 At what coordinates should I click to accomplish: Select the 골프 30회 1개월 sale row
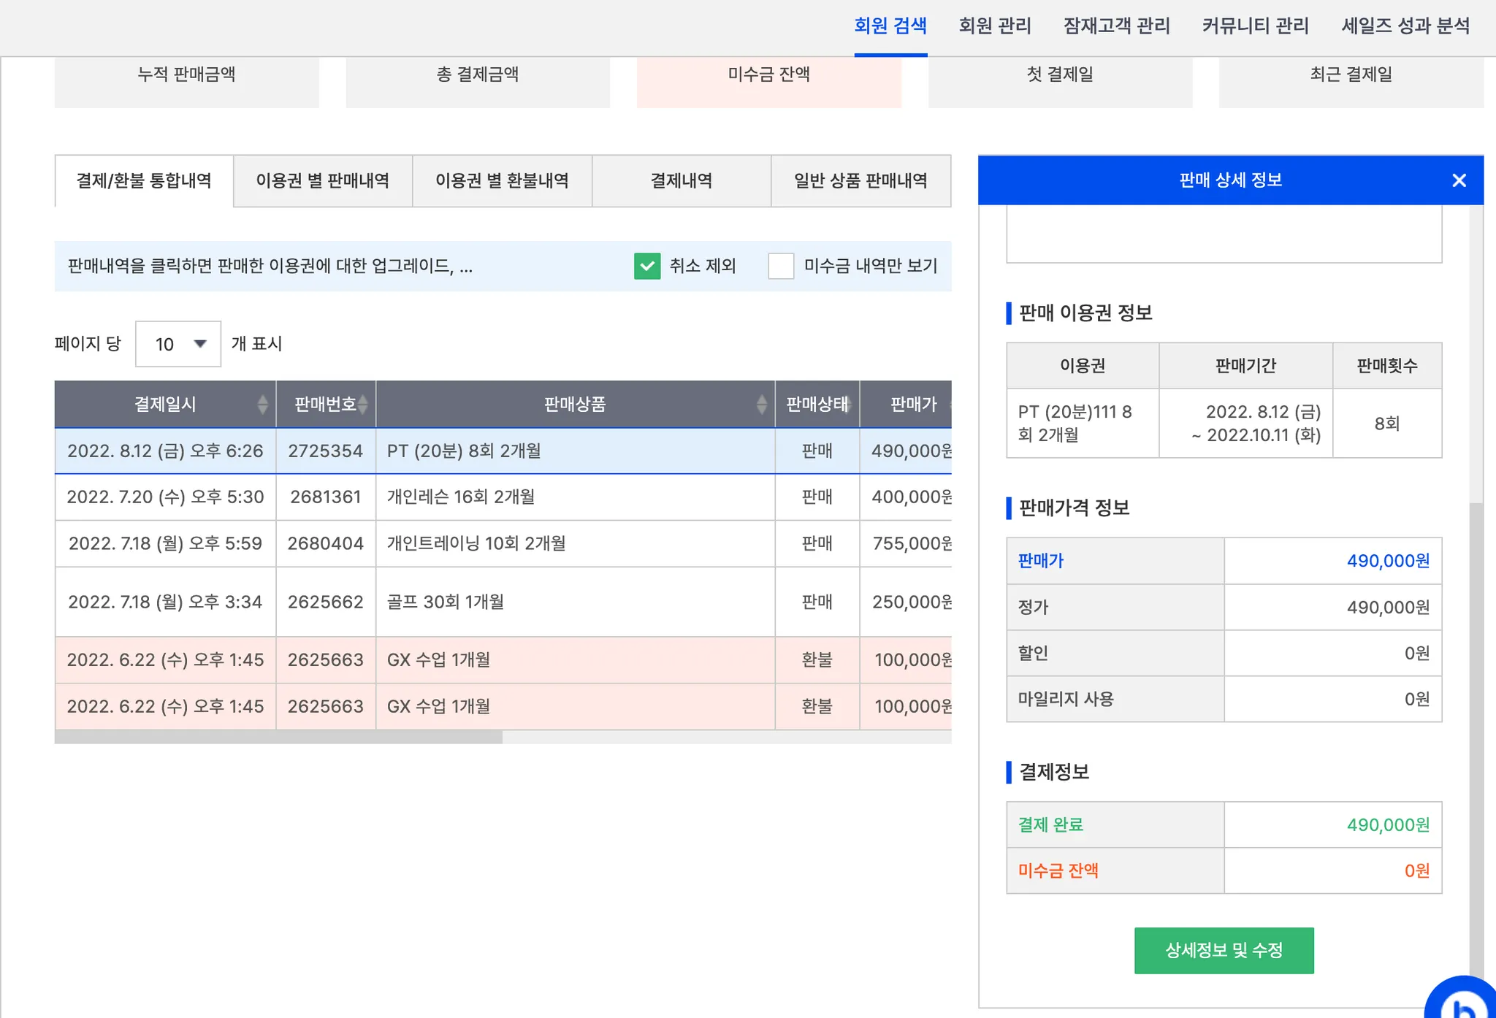click(x=446, y=602)
